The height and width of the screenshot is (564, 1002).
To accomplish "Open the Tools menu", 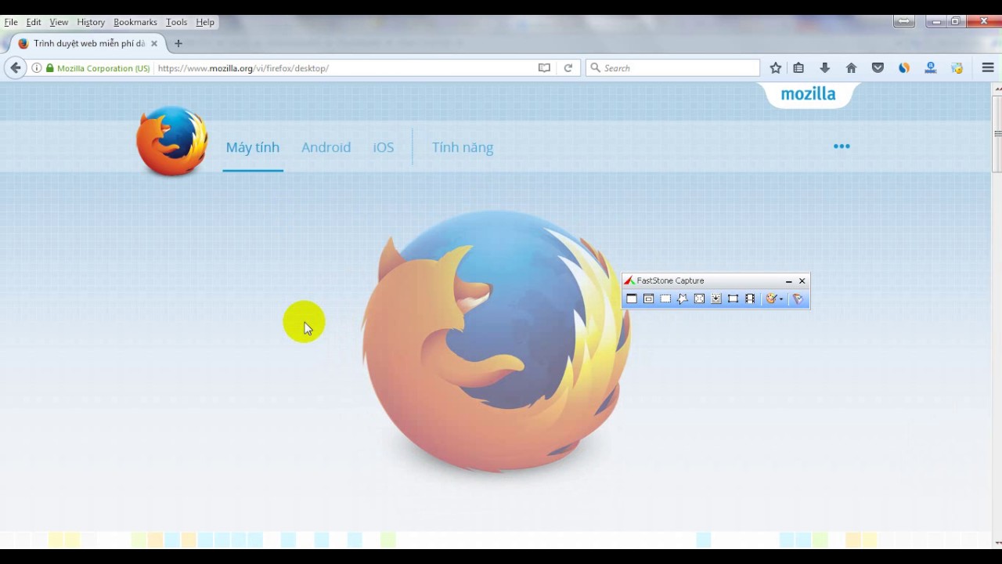I will click(x=176, y=22).
